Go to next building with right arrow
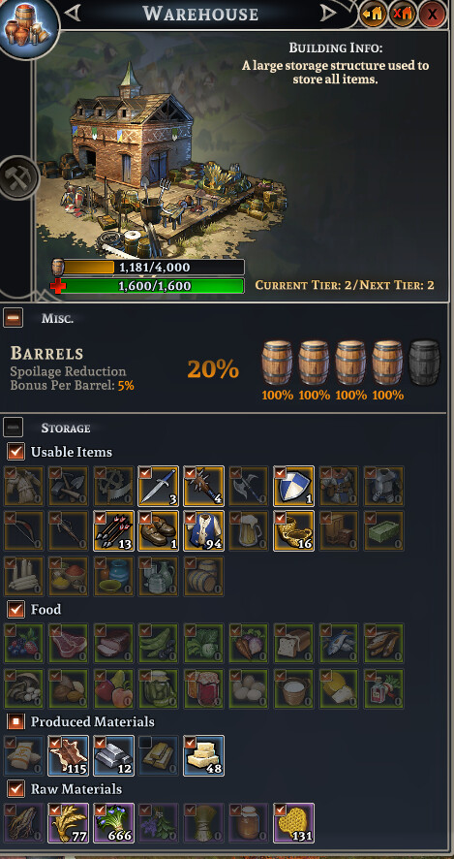454x859 pixels. (328, 14)
